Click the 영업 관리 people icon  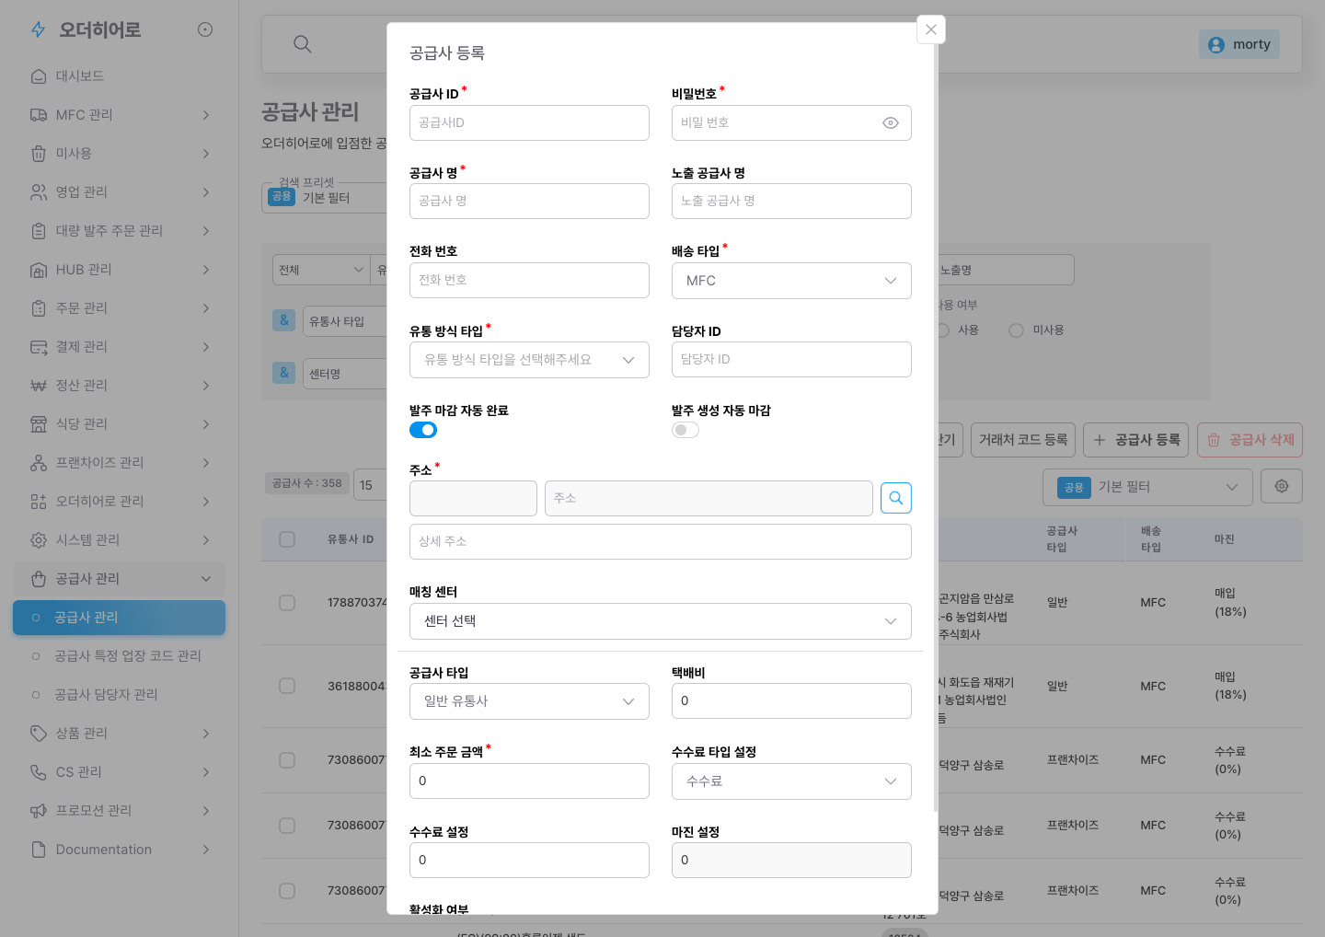[x=39, y=192]
